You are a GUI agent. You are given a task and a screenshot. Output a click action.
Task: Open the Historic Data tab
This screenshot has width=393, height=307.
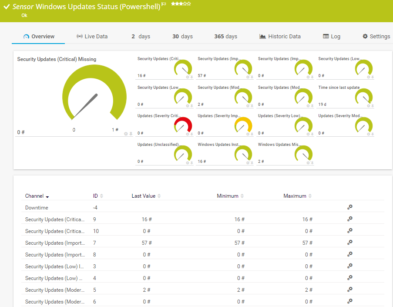tap(280, 37)
